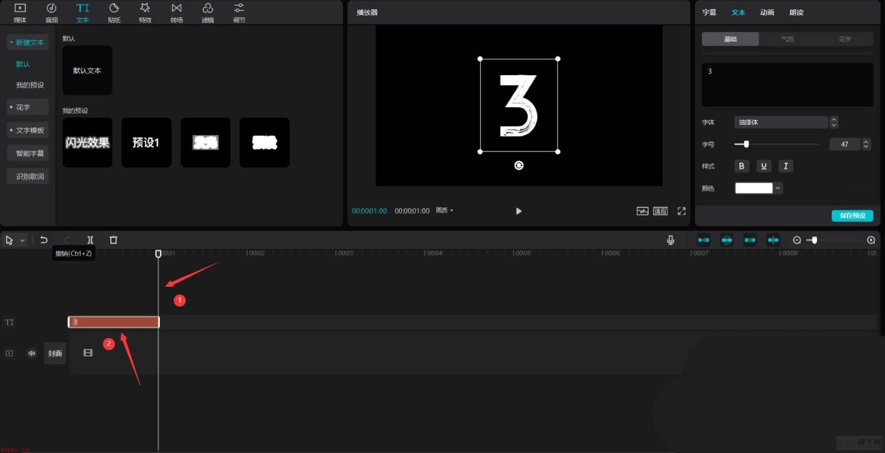Select the 闪光效果 preset thumbnail
The image size is (885, 453).
tap(87, 143)
